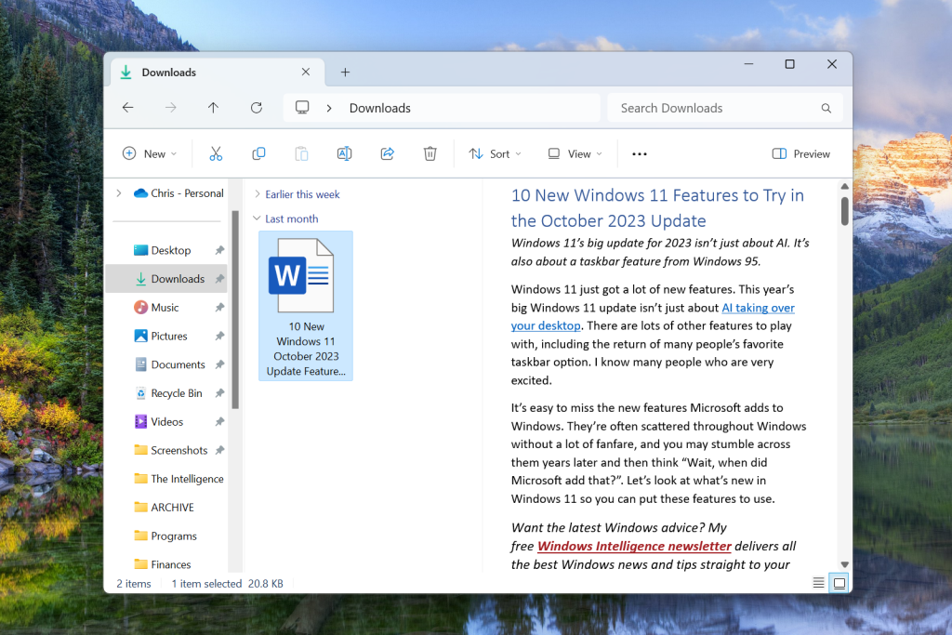Add a new tab with plus button
This screenshot has height=635, width=952.
coord(345,73)
